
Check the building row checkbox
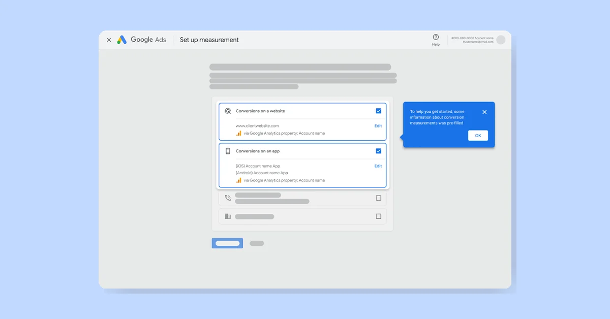[x=378, y=216]
